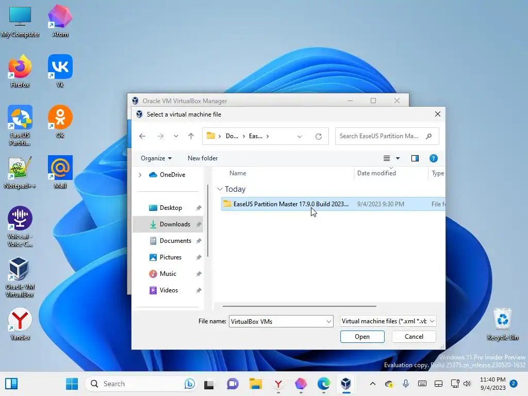Image resolution: width=528 pixels, height=396 pixels.
Task: Refresh the current folder view
Action: point(319,136)
